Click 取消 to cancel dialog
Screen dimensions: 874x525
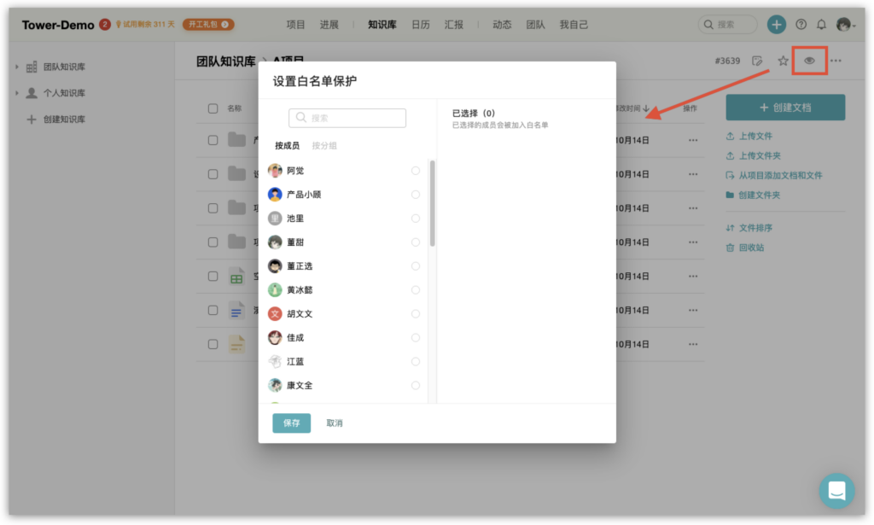point(335,423)
